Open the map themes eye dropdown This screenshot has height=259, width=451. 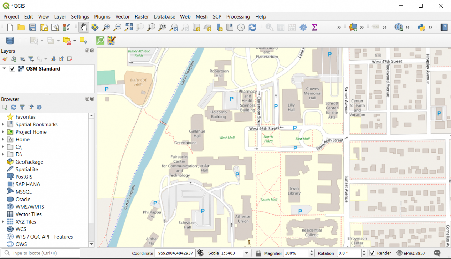pos(22,59)
